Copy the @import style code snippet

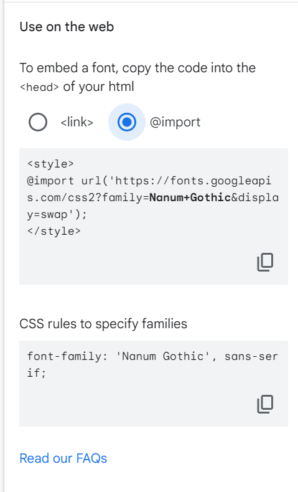265,262
